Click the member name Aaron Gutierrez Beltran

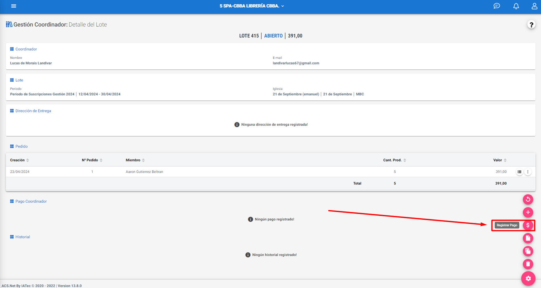coord(144,172)
